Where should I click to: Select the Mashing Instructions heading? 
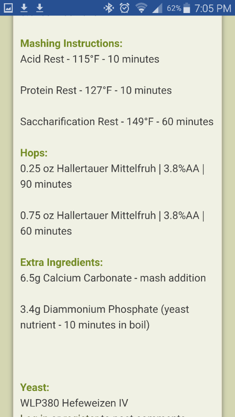tap(71, 44)
